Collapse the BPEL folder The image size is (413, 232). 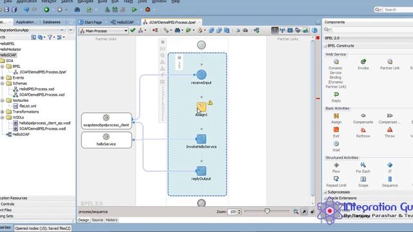3,66
